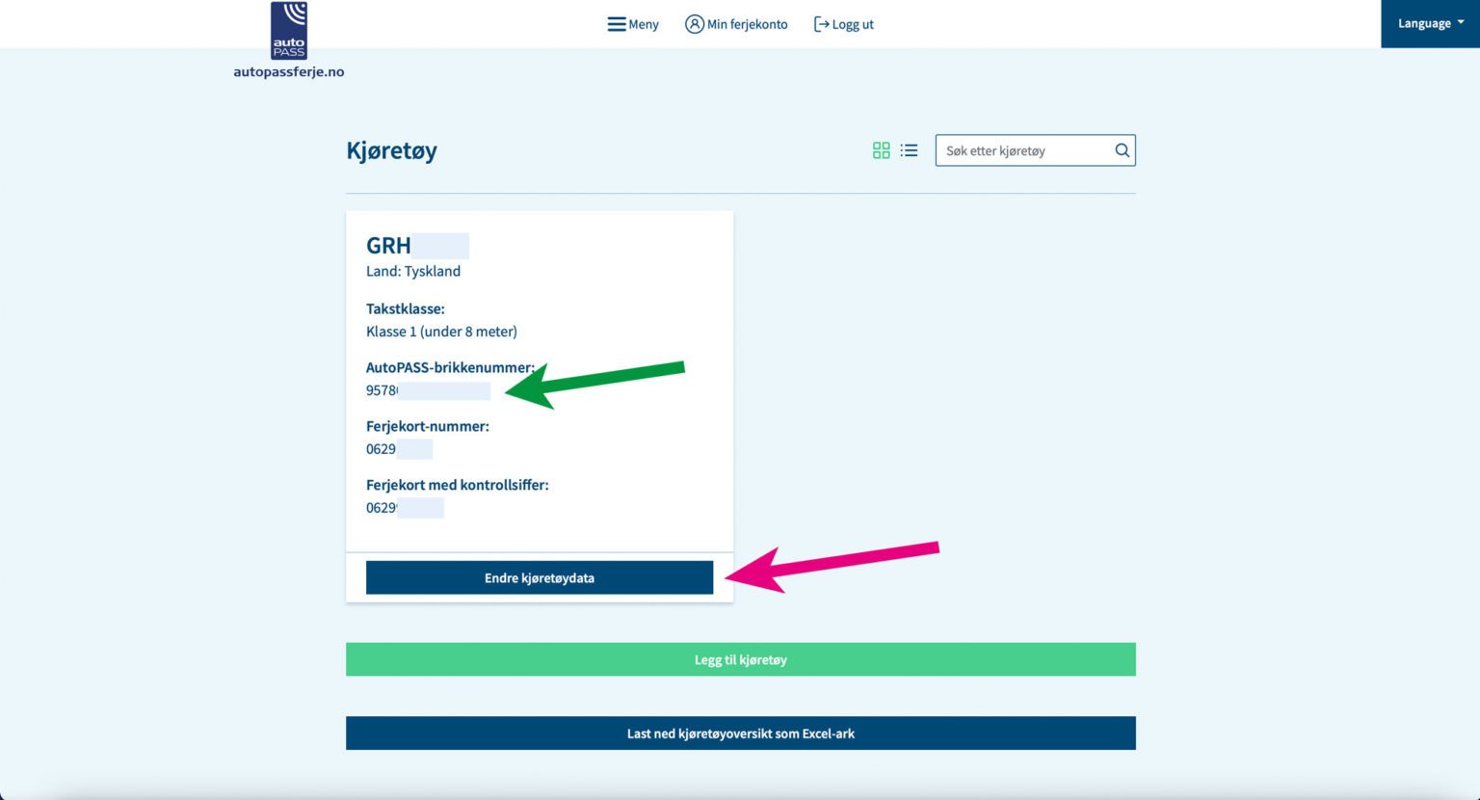Click the Legg til kjøretøy button
The width and height of the screenshot is (1480, 800).
pyautogui.click(x=740, y=659)
